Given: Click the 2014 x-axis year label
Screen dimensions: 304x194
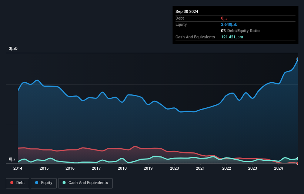Looking at the screenshot, I should 18,169.
